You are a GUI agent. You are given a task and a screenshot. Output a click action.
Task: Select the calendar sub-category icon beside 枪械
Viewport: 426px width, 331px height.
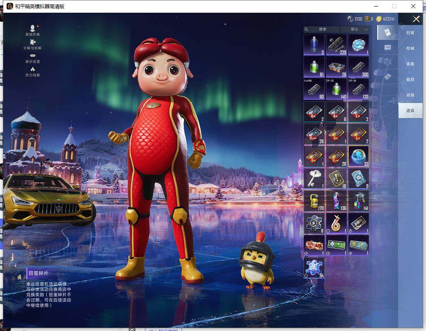(387, 47)
